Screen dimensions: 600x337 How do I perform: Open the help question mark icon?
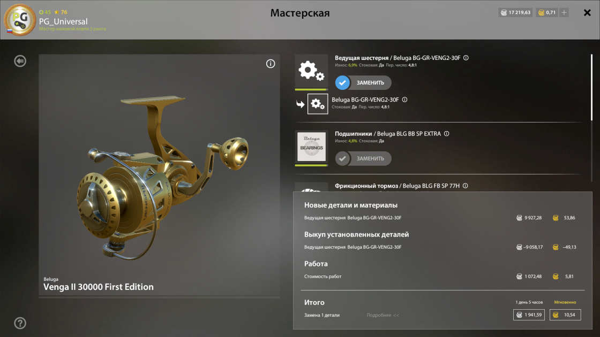click(x=20, y=323)
